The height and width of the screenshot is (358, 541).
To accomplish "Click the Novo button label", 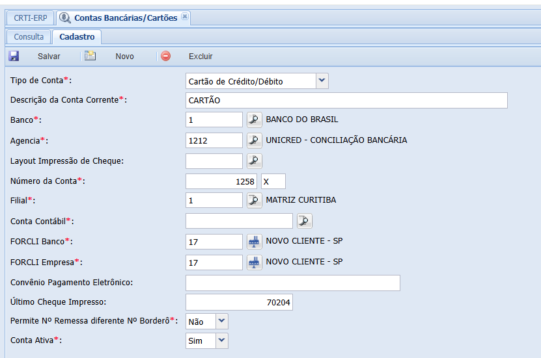I will pyautogui.click(x=124, y=57).
